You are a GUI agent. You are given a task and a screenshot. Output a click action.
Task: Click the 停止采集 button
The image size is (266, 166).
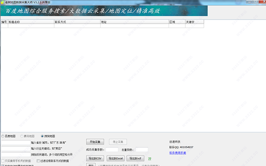click(118, 142)
